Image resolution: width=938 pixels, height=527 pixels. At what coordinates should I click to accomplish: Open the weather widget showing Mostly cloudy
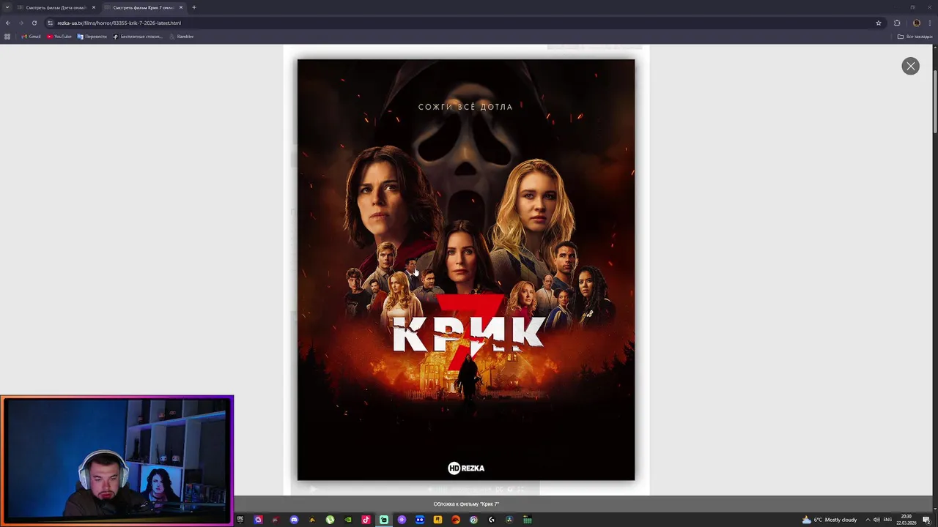(830, 520)
